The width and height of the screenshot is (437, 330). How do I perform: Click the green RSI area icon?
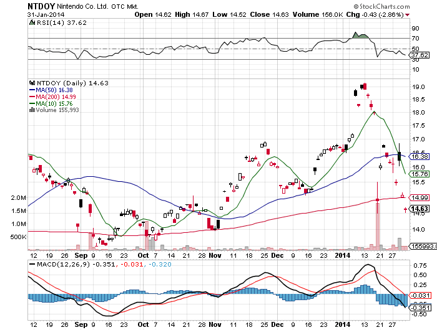[x=32, y=22]
